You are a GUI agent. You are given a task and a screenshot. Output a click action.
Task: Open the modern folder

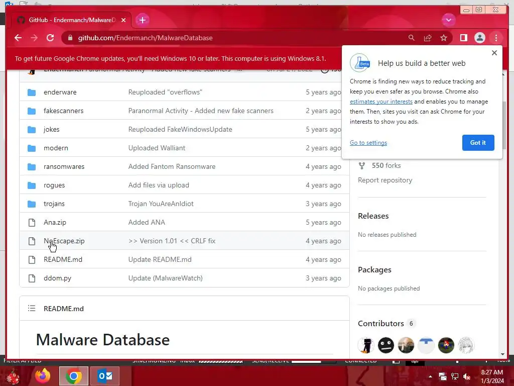[x=56, y=148]
